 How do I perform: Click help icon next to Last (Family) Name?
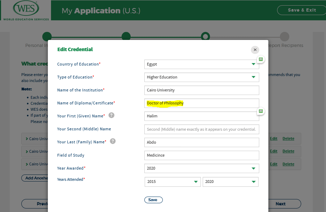pos(113,141)
